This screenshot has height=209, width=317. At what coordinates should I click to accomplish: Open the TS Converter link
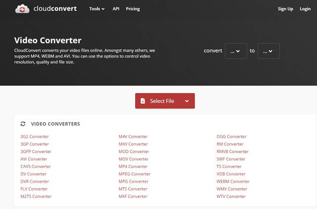click(229, 166)
